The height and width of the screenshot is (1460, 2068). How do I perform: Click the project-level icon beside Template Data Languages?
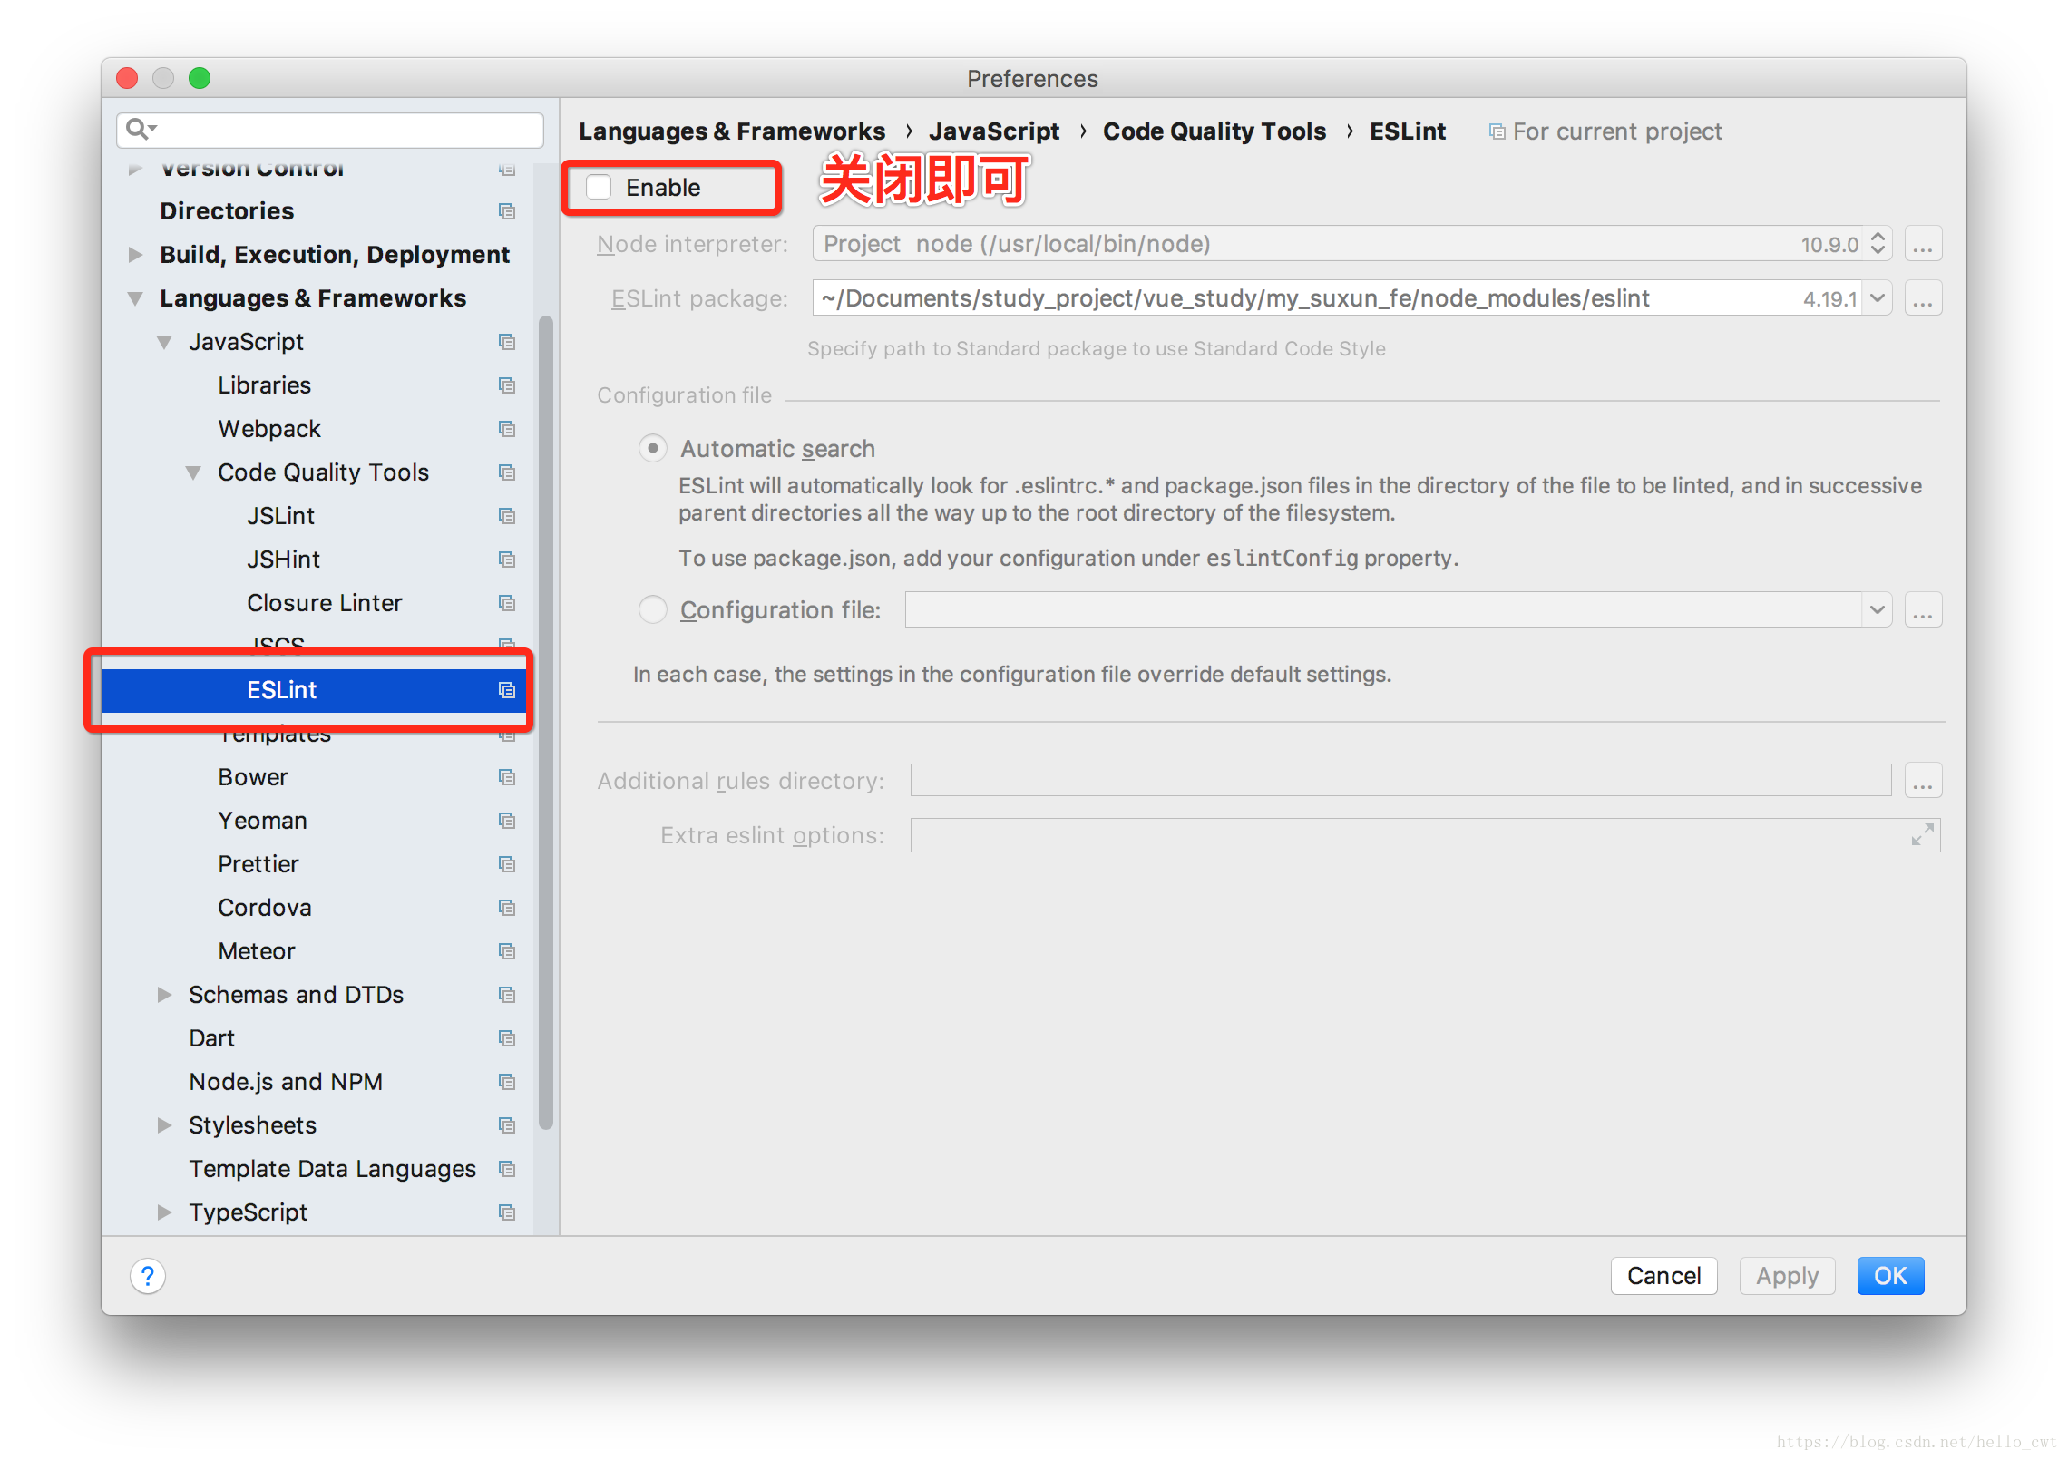[x=507, y=1169]
